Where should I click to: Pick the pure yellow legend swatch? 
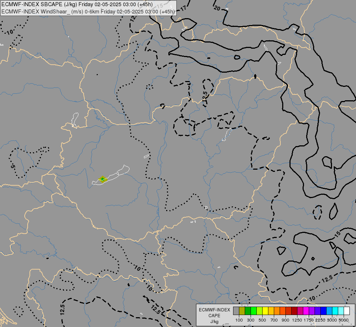pos(265,311)
